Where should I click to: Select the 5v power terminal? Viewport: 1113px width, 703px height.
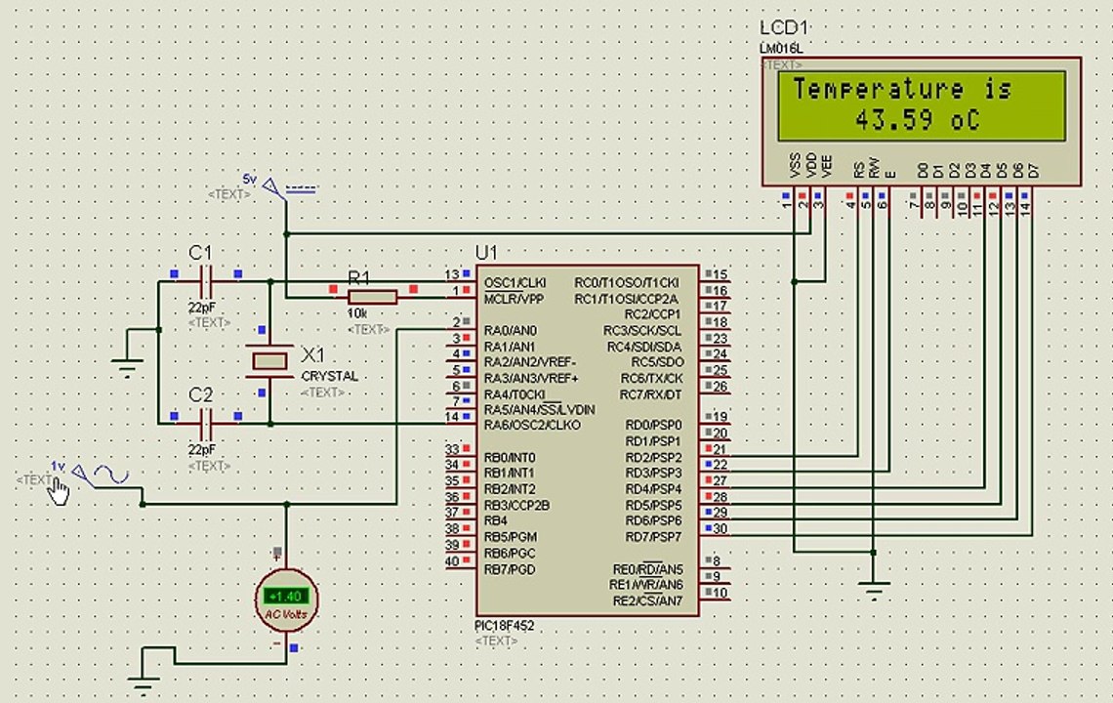pos(271,187)
